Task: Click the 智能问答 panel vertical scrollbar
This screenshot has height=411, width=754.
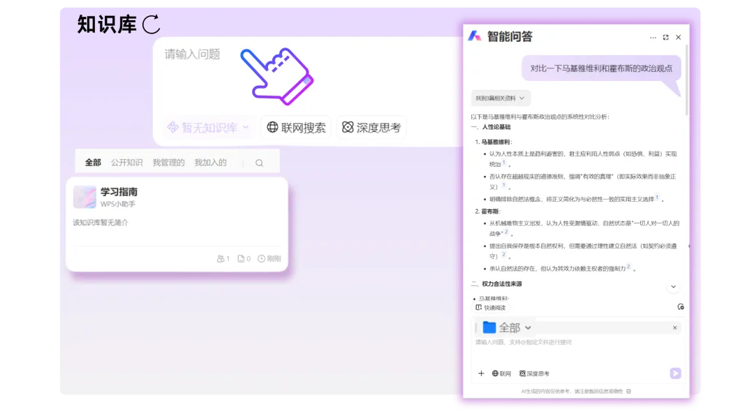Action: point(687,80)
